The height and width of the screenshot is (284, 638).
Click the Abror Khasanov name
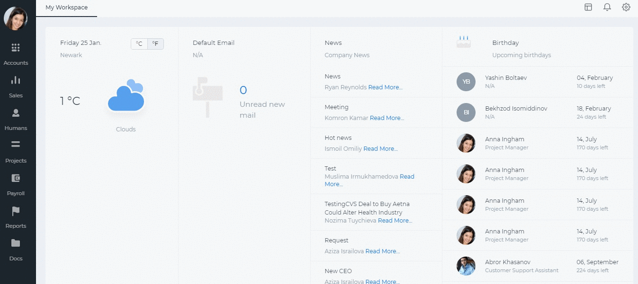[x=508, y=262]
